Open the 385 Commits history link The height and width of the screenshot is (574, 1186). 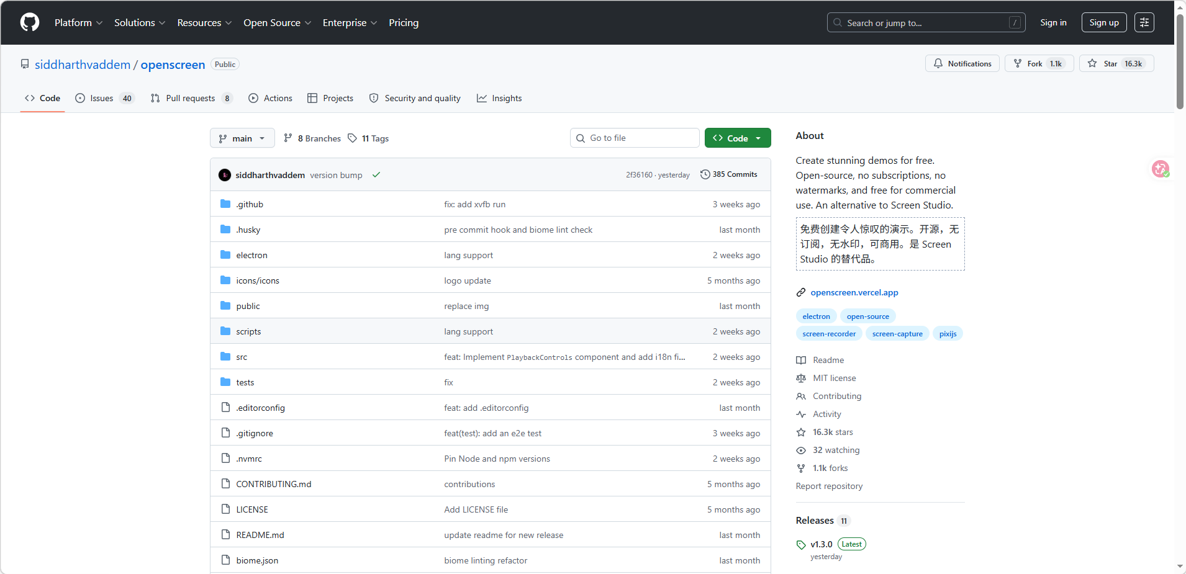(728, 174)
